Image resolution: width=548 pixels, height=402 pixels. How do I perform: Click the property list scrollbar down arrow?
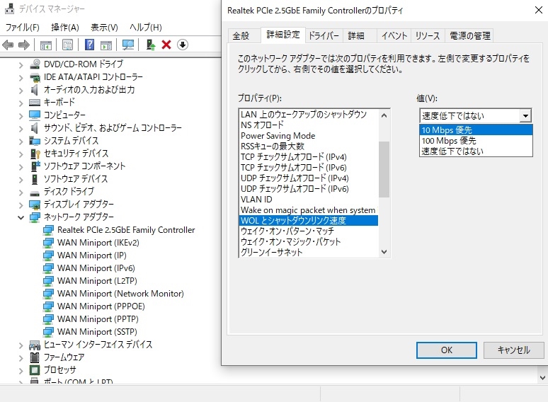coord(384,252)
